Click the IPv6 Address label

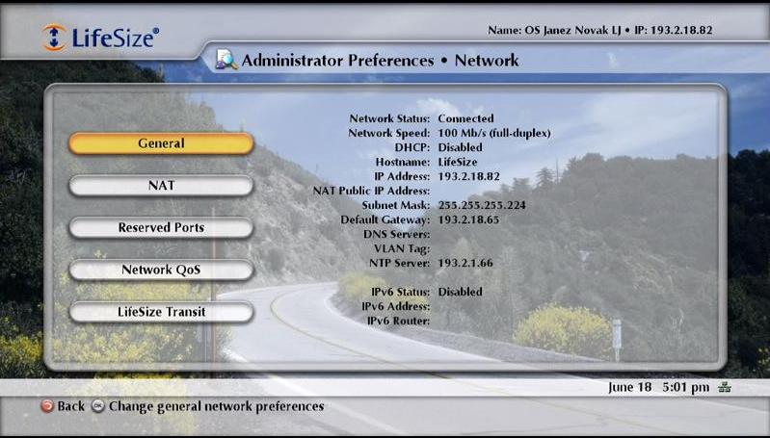pyautogui.click(x=396, y=306)
